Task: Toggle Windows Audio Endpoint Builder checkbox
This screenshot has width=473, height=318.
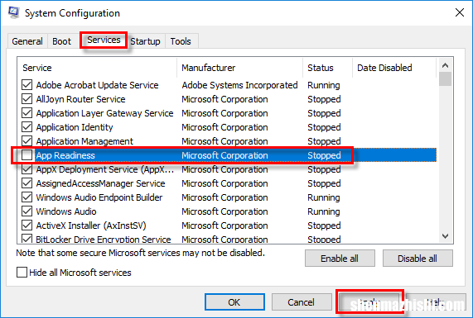Action: tap(27, 197)
